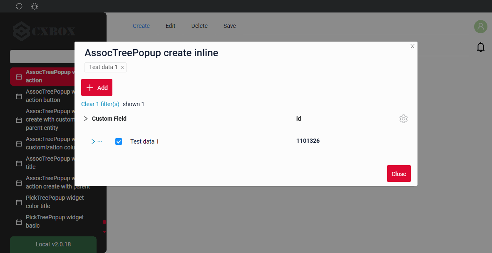The height and width of the screenshot is (253, 492).
Task: Open table column settings gear
Action: tap(403, 119)
